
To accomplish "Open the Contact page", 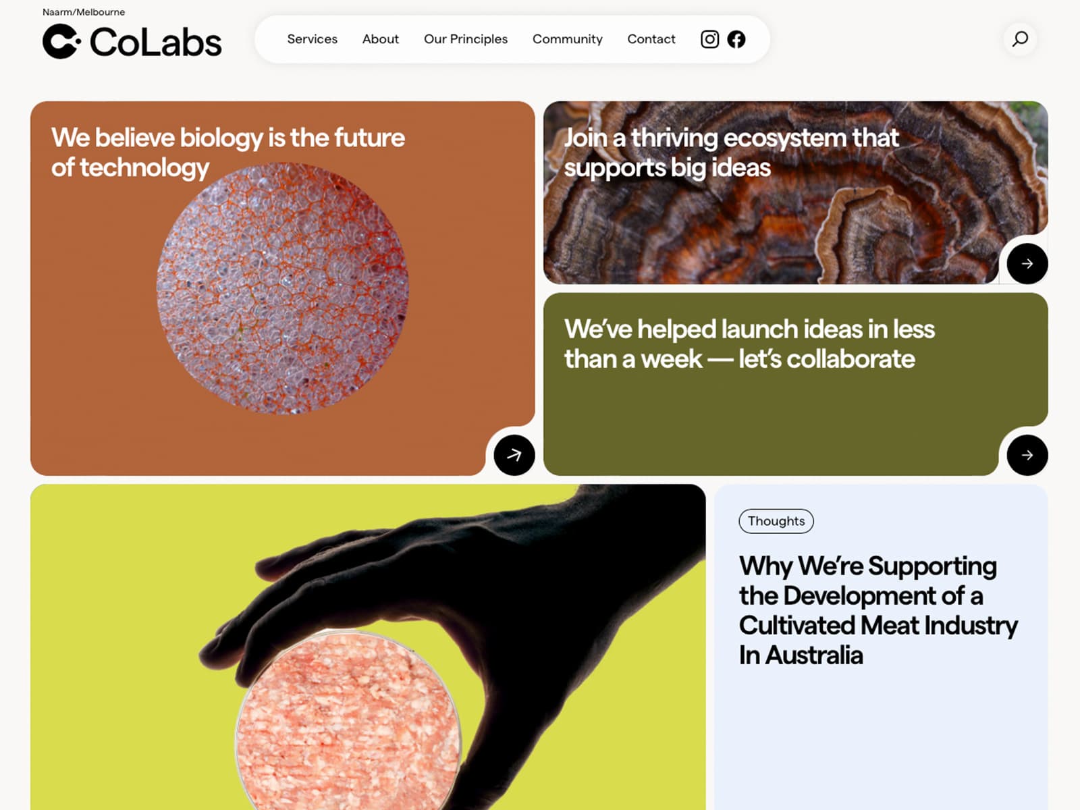I will pyautogui.click(x=651, y=39).
